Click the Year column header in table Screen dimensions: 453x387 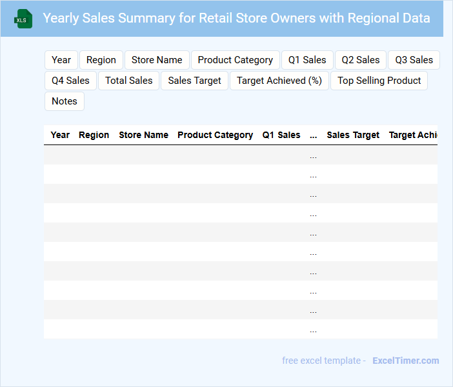tap(60, 135)
